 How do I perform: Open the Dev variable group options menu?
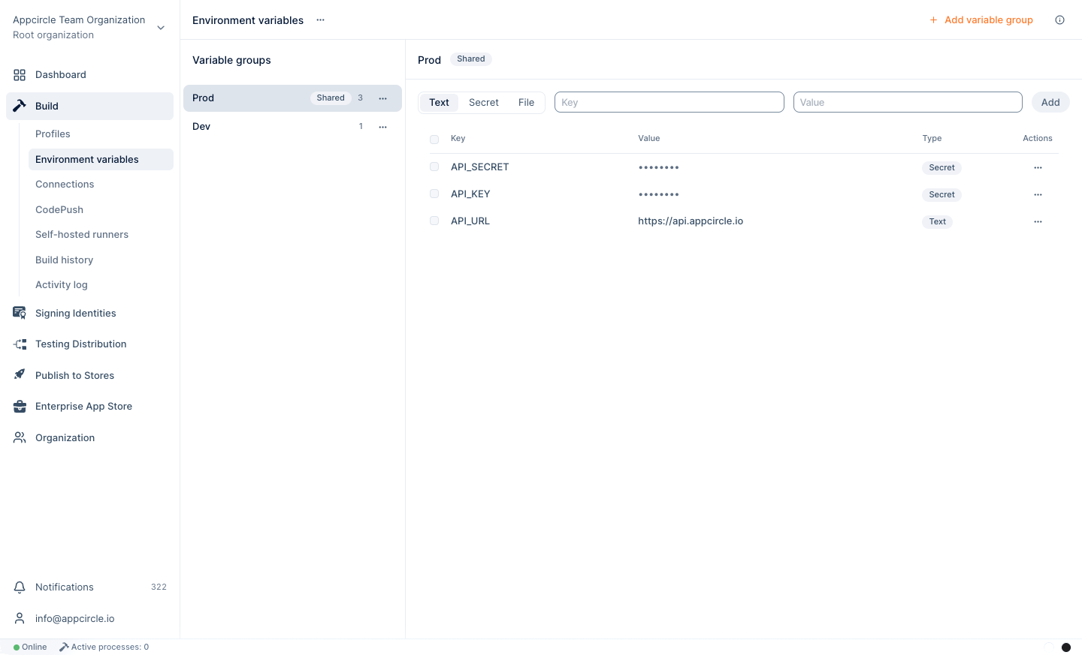coord(383,127)
